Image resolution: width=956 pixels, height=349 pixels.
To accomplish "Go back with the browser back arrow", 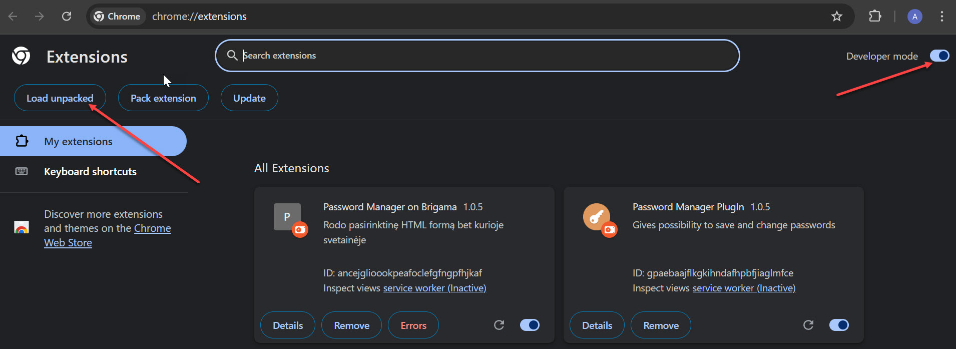I will pos(13,17).
